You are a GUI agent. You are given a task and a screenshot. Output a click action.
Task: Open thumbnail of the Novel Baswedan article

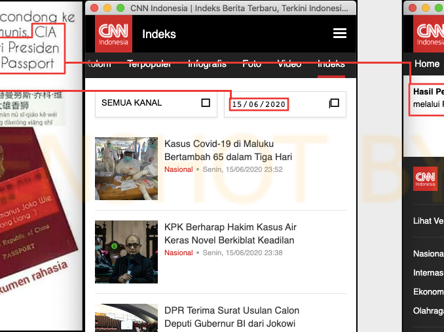tap(126, 252)
